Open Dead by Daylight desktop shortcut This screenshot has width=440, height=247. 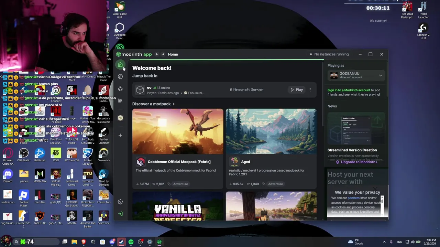pos(103,177)
